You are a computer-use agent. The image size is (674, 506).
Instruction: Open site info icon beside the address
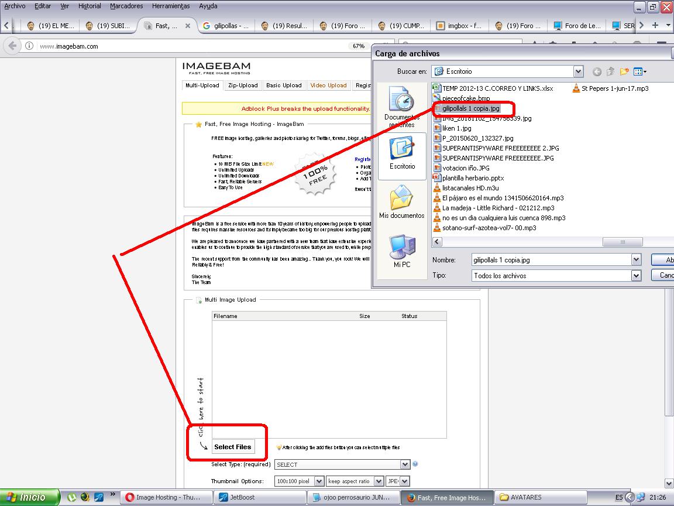(29, 46)
